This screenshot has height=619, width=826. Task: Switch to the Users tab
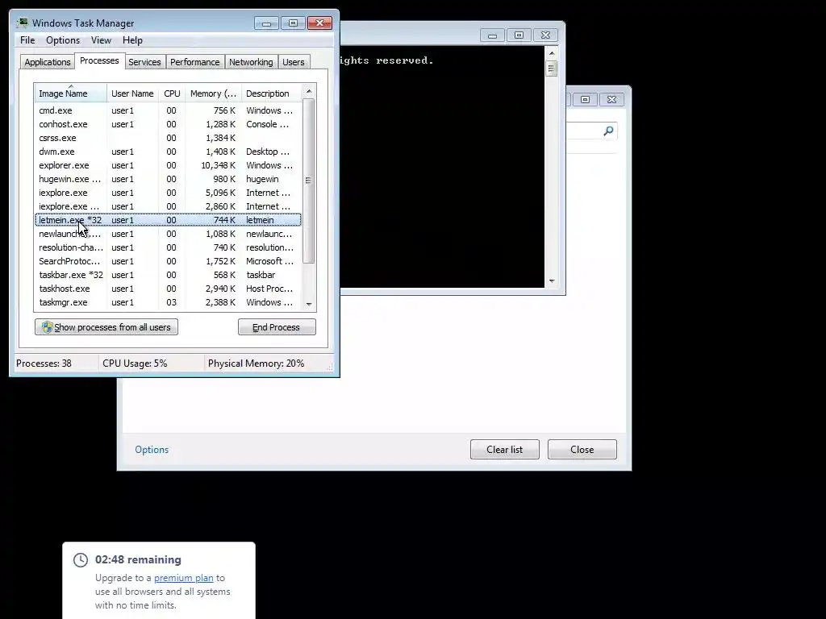pos(294,62)
